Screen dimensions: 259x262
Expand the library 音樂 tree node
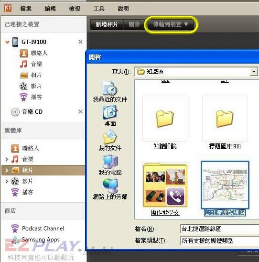(7, 159)
